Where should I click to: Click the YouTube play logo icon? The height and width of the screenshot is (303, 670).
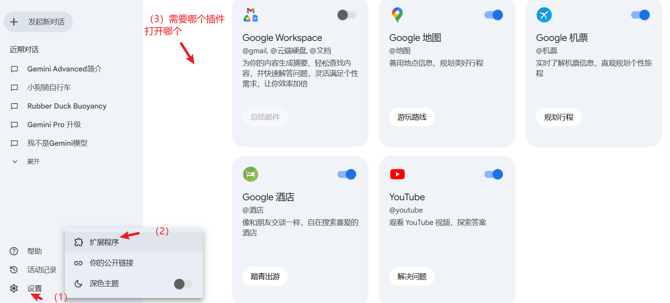(x=397, y=174)
